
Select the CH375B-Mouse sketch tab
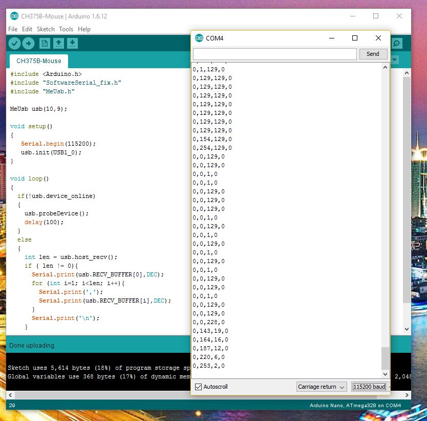point(39,61)
